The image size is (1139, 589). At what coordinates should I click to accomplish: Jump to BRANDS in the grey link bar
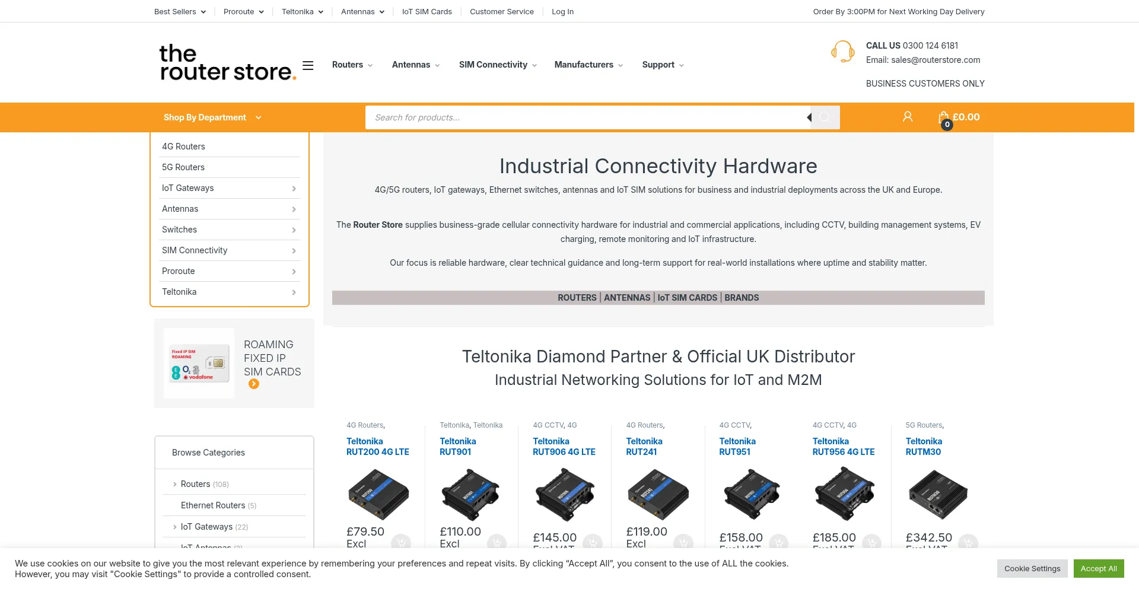[742, 298]
